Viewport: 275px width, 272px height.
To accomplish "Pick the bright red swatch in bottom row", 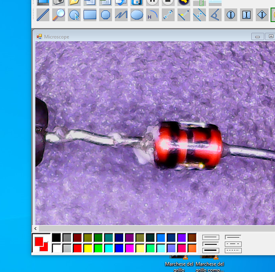I will [77, 248].
